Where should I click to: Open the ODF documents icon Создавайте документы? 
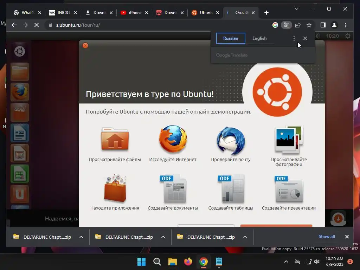173,189
